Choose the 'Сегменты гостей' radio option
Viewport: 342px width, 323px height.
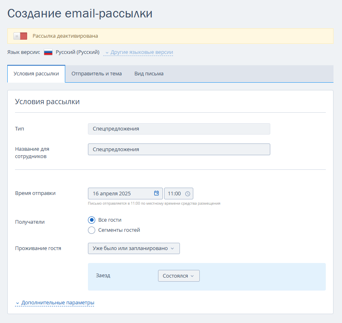[x=92, y=230]
